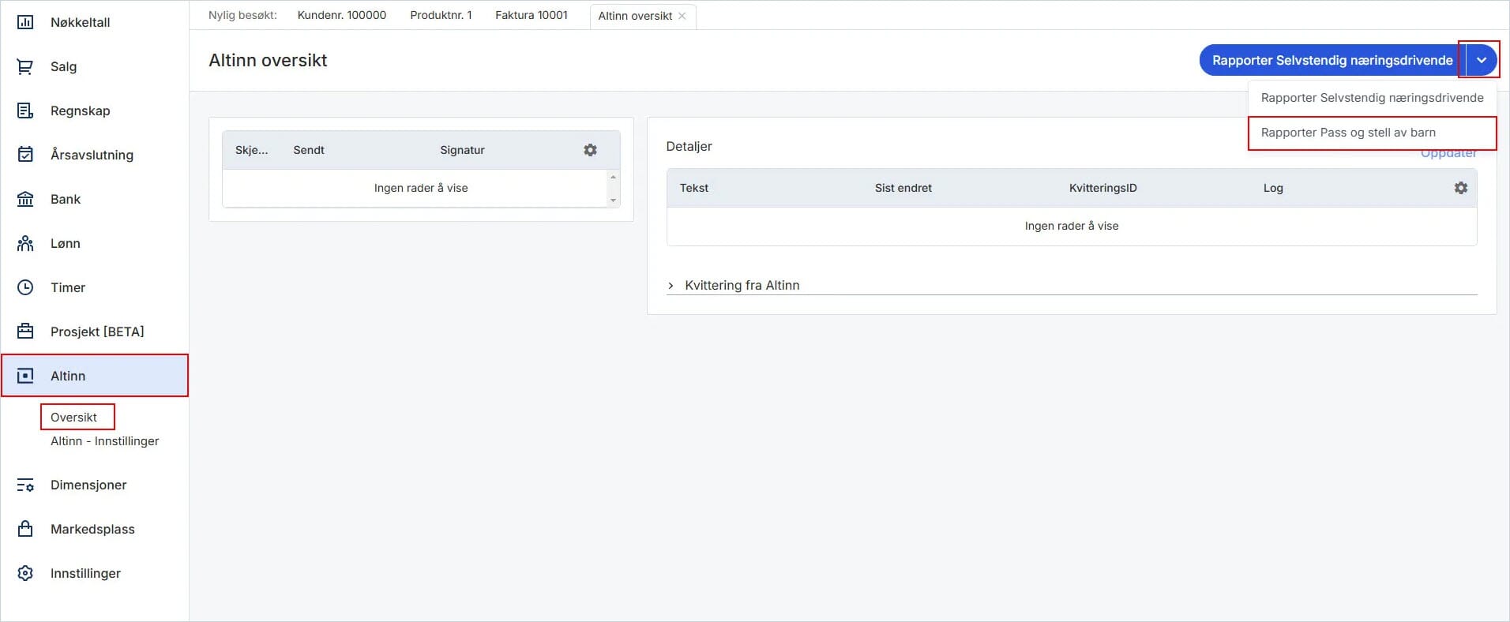The width and height of the screenshot is (1510, 622).
Task: Click the Prosjekt briefcase icon
Action: (25, 332)
